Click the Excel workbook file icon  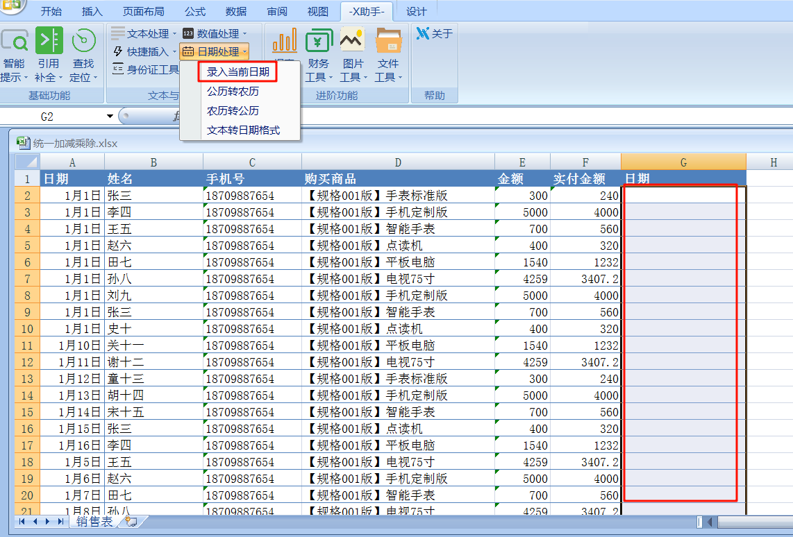click(x=24, y=142)
